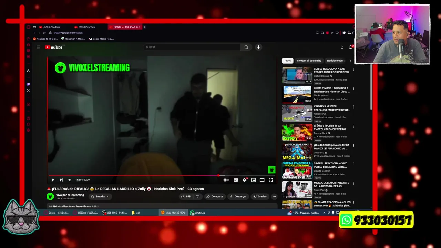
Task: Dislike the video
Action: point(197,196)
